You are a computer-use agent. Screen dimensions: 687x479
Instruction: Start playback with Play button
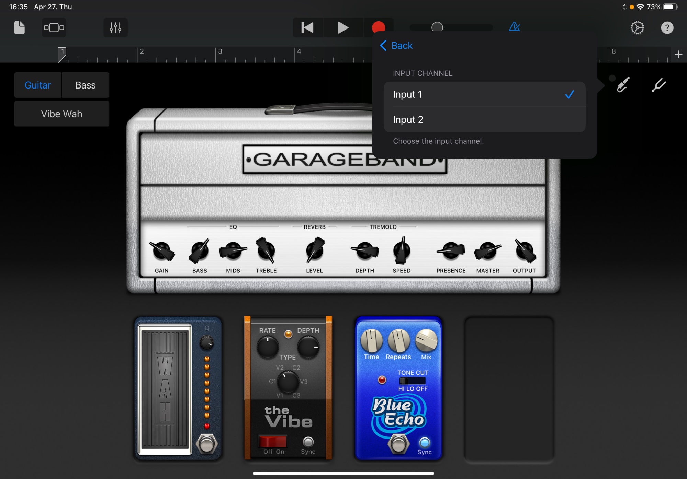click(343, 27)
